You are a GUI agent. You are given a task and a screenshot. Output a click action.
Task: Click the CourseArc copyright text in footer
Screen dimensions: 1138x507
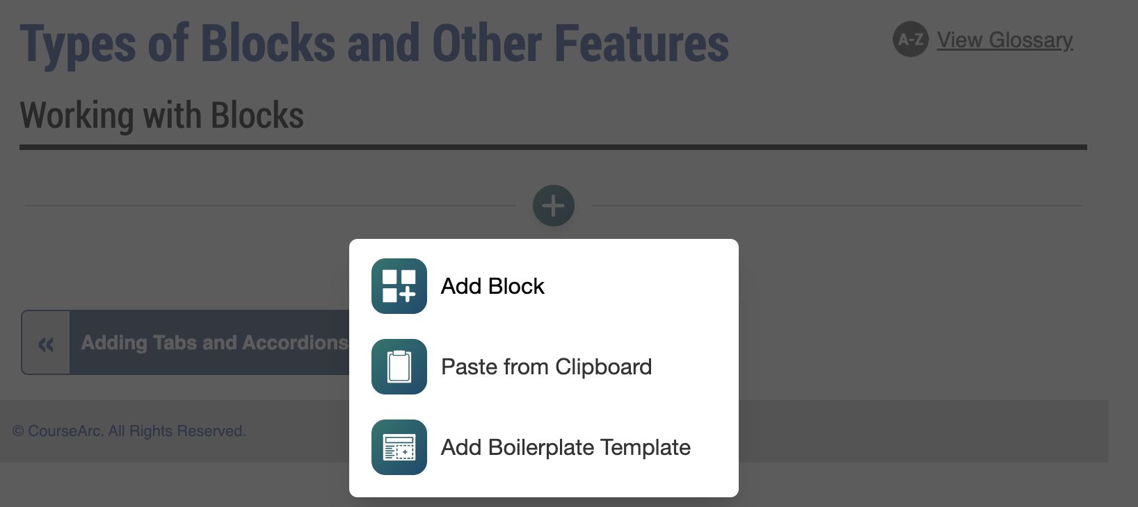point(129,431)
